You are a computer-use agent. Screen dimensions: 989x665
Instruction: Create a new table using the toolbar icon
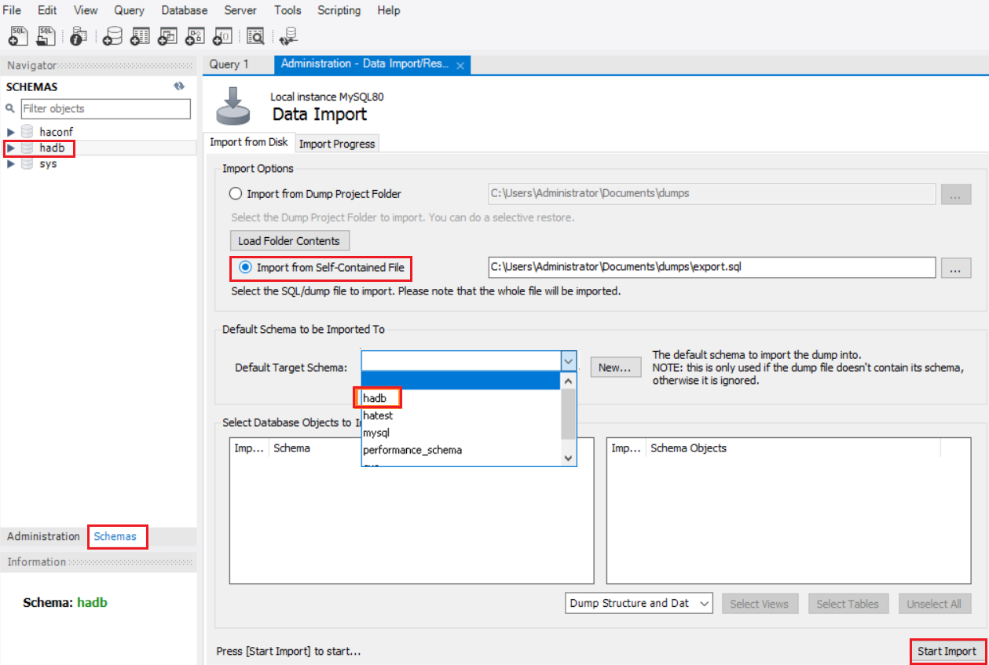coord(139,35)
